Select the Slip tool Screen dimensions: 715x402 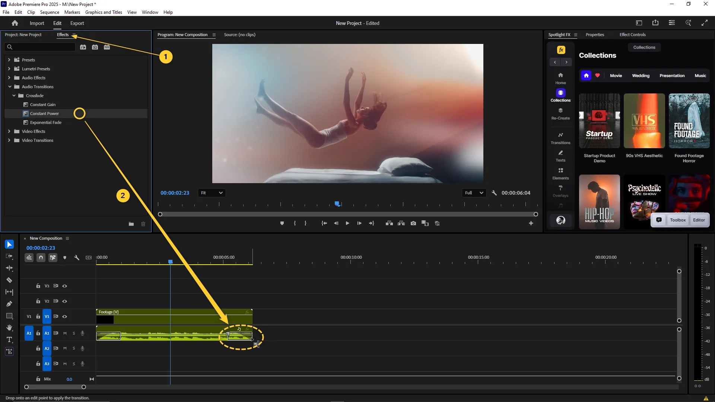(9, 292)
